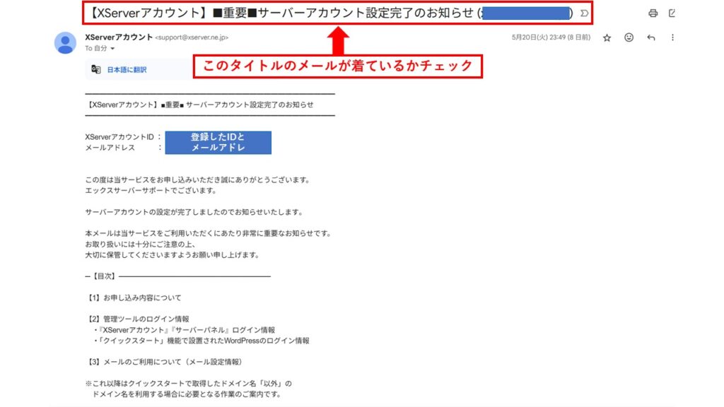Click line エックスサーバーサポートでございます
This screenshot has width=724, height=407.
pyautogui.click(x=151, y=191)
